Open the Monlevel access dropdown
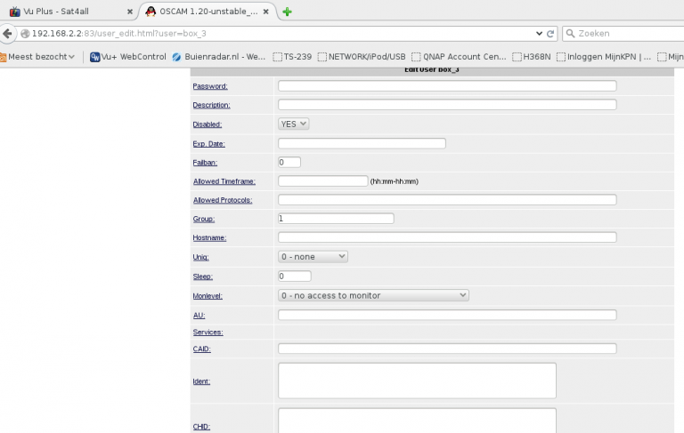Screen dimensions: 684x433 point(373,295)
